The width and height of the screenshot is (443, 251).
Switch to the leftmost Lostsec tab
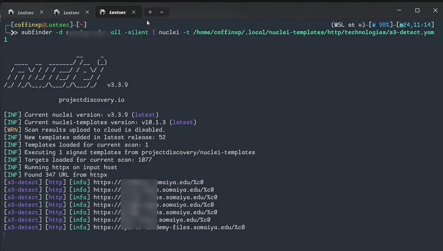[x=21, y=12]
